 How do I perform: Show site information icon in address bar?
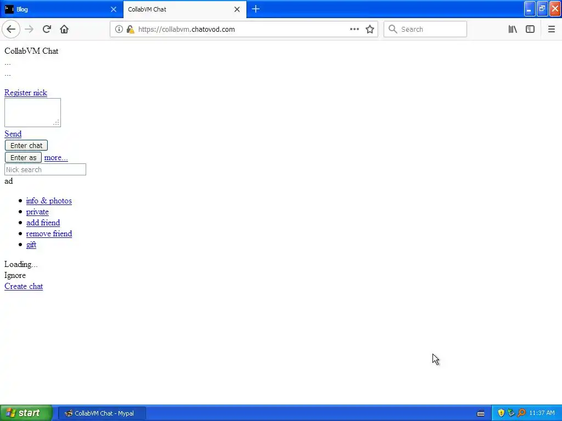119,30
